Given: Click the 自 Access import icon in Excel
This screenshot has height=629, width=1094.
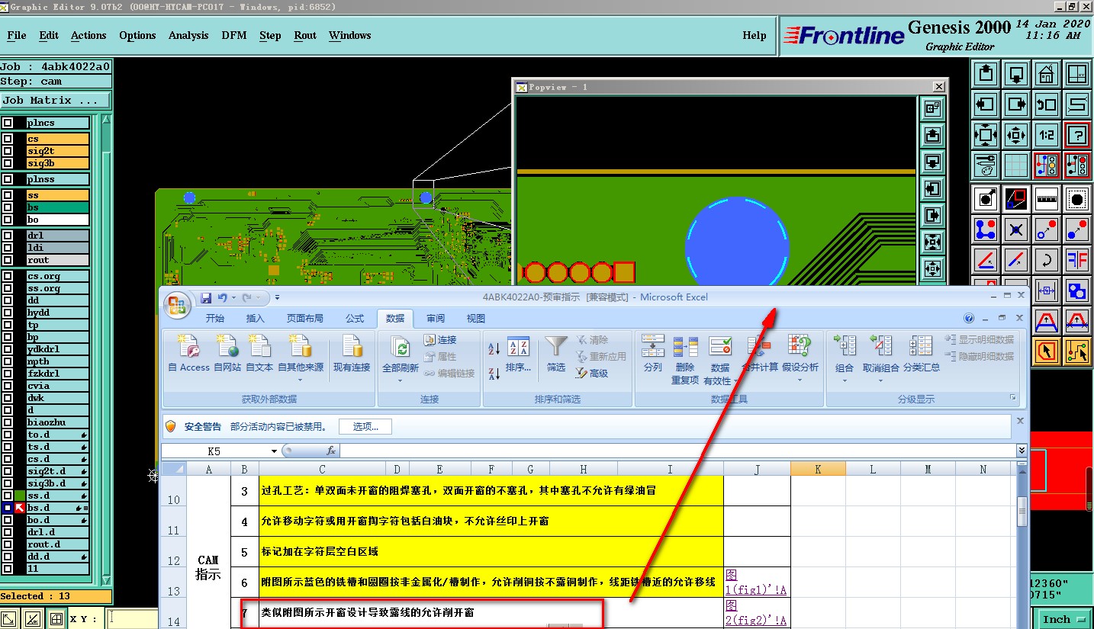Looking at the screenshot, I should (188, 354).
